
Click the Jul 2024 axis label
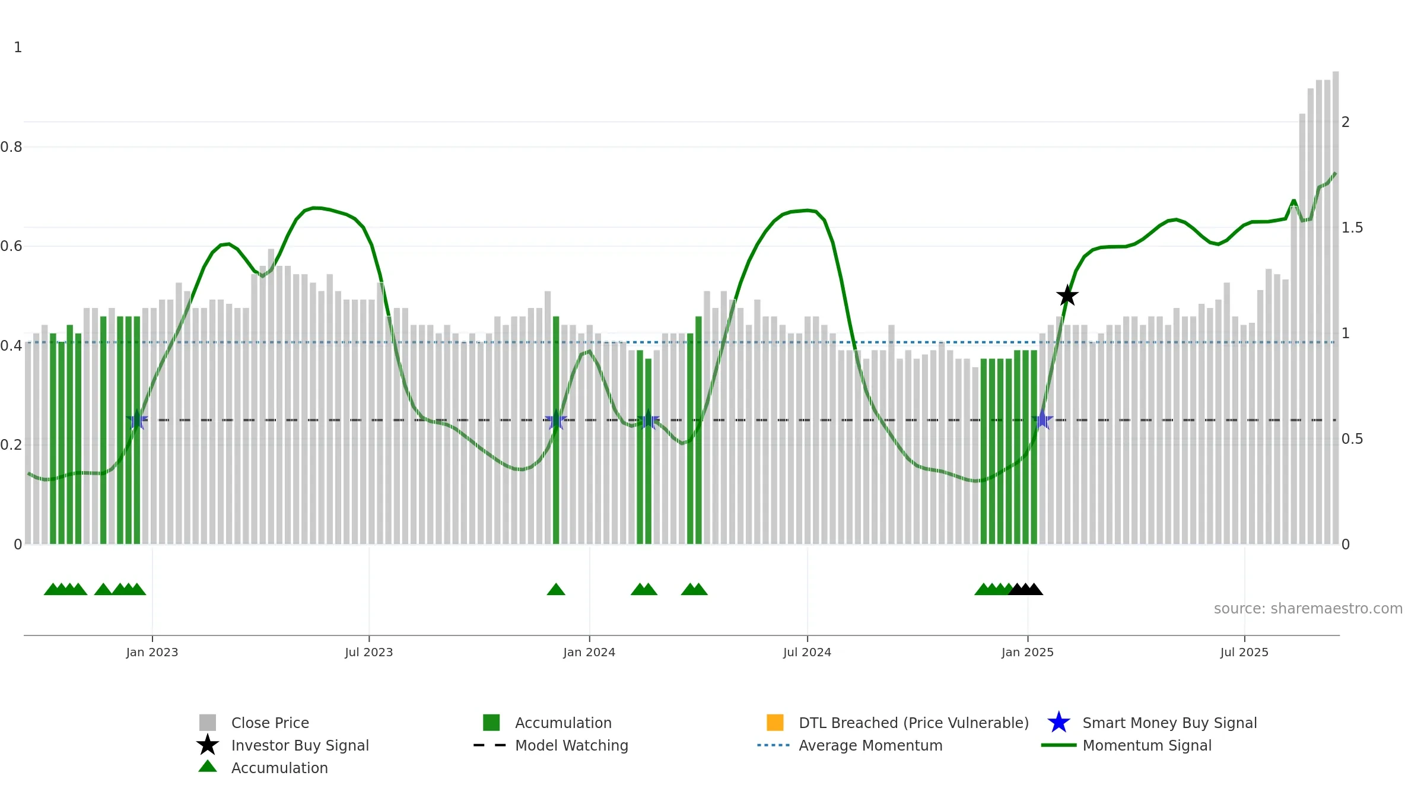click(x=807, y=653)
